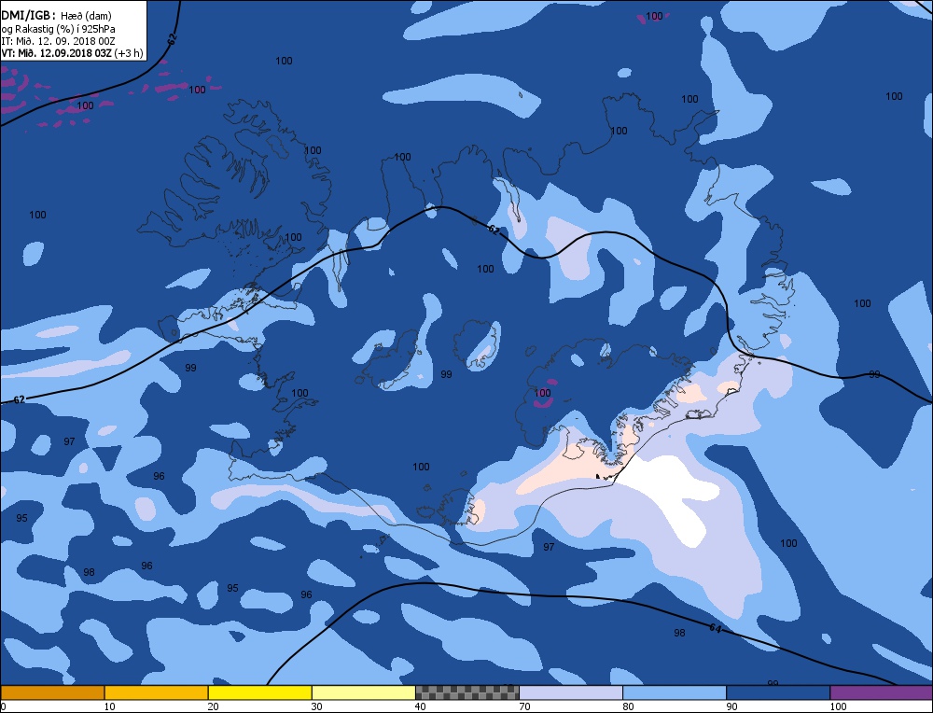This screenshot has height=713, width=933.
Task: Click the gray checkered 40–70 legend swatch
Action: (x=466, y=692)
